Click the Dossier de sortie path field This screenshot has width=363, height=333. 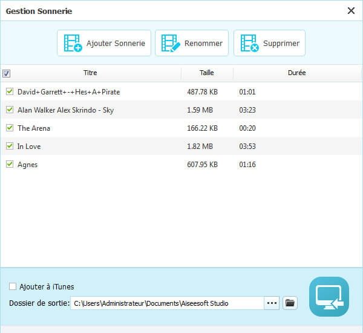[x=167, y=303]
